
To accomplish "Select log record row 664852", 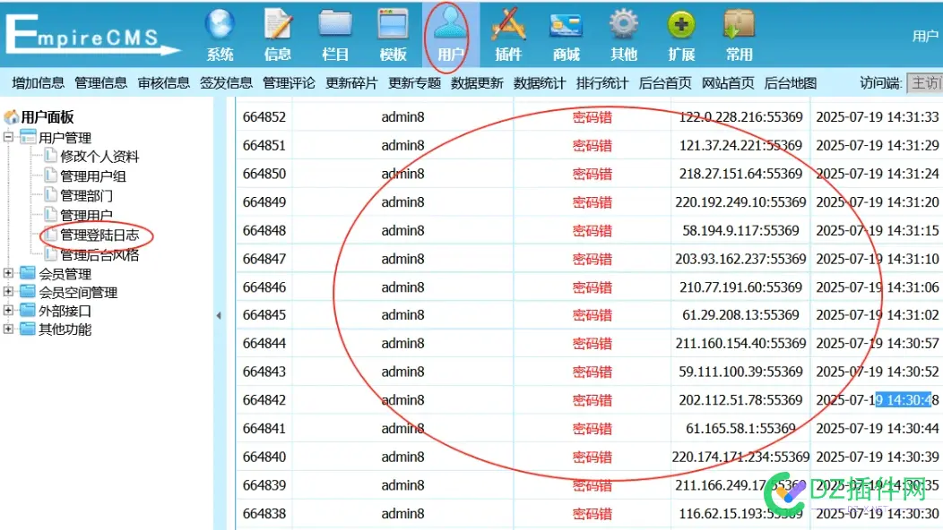I will [264, 116].
